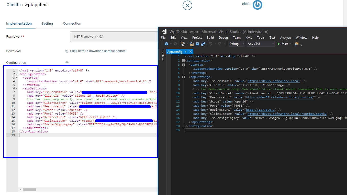
Task: Click the circled X close icon on web page
Action: [x=187, y=5]
